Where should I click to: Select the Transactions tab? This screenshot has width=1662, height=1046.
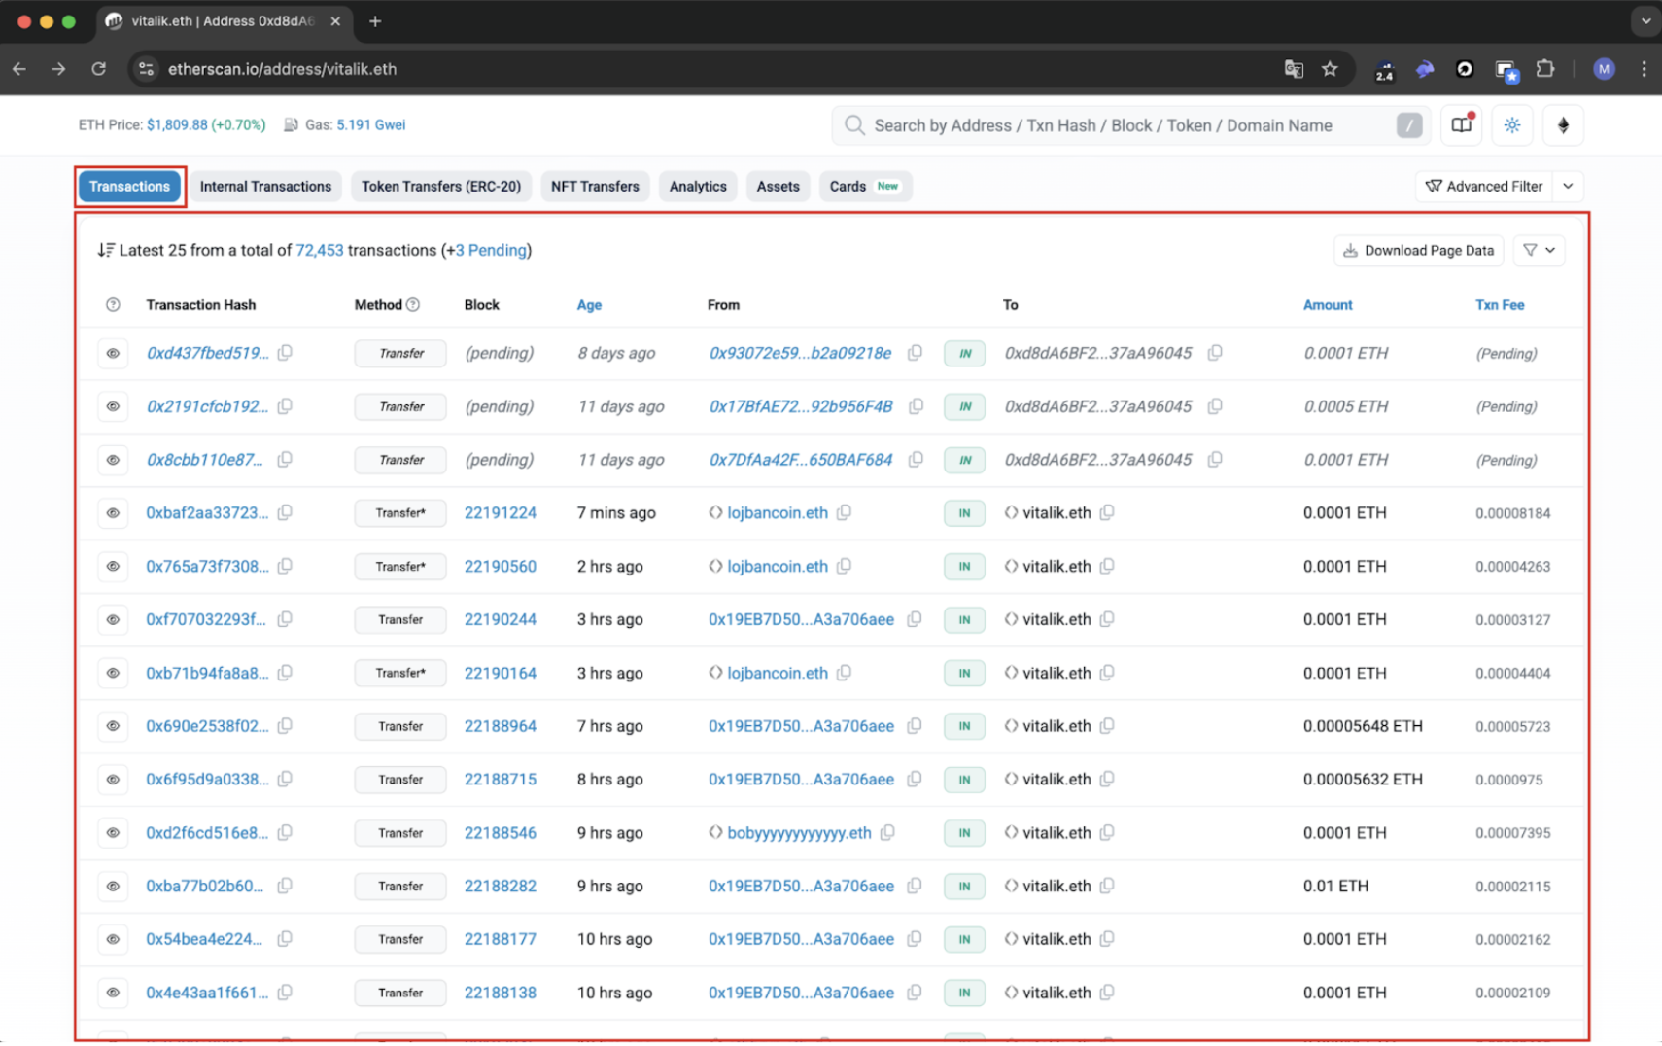pos(129,186)
